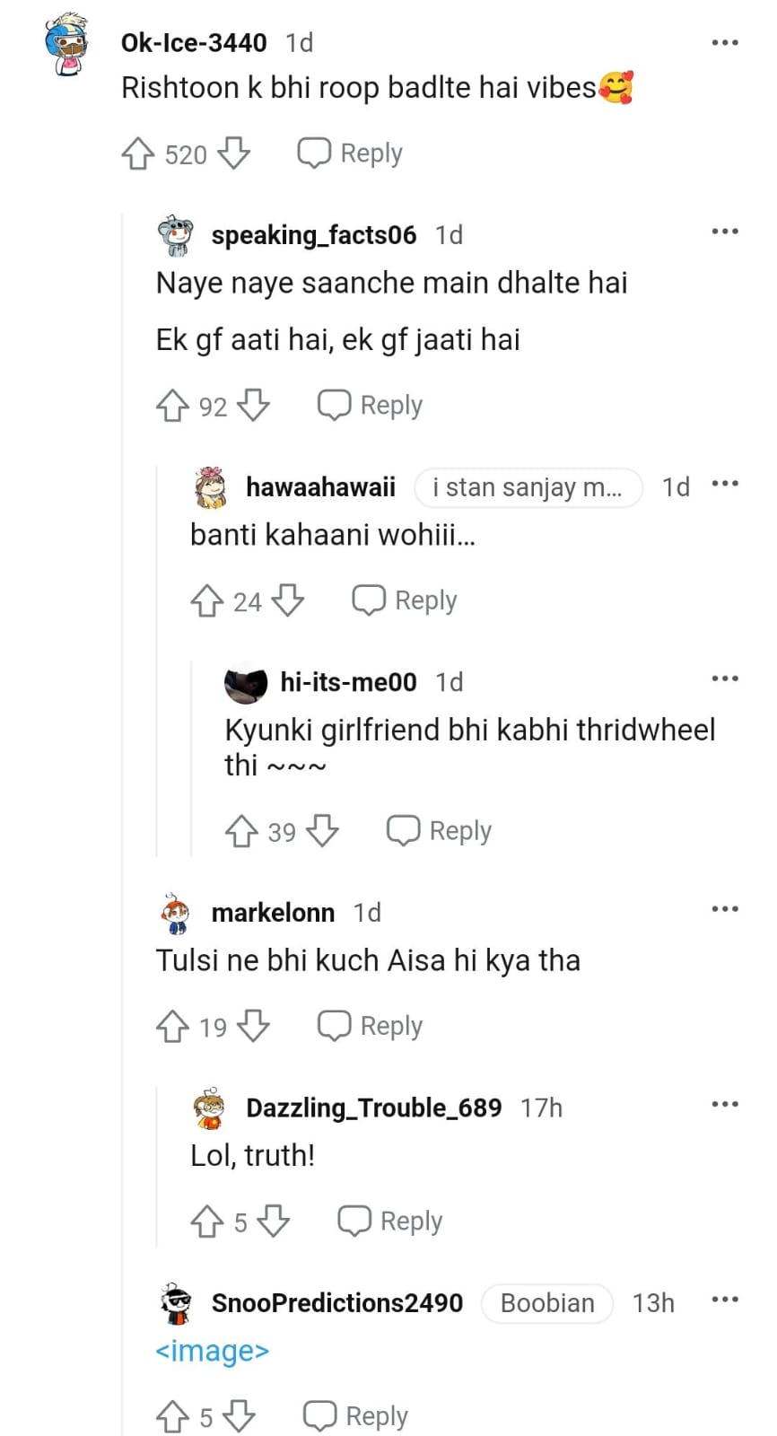Downvote Ok-Ice-3440's comment
This screenshot has height=1436, width=777.
click(234, 153)
